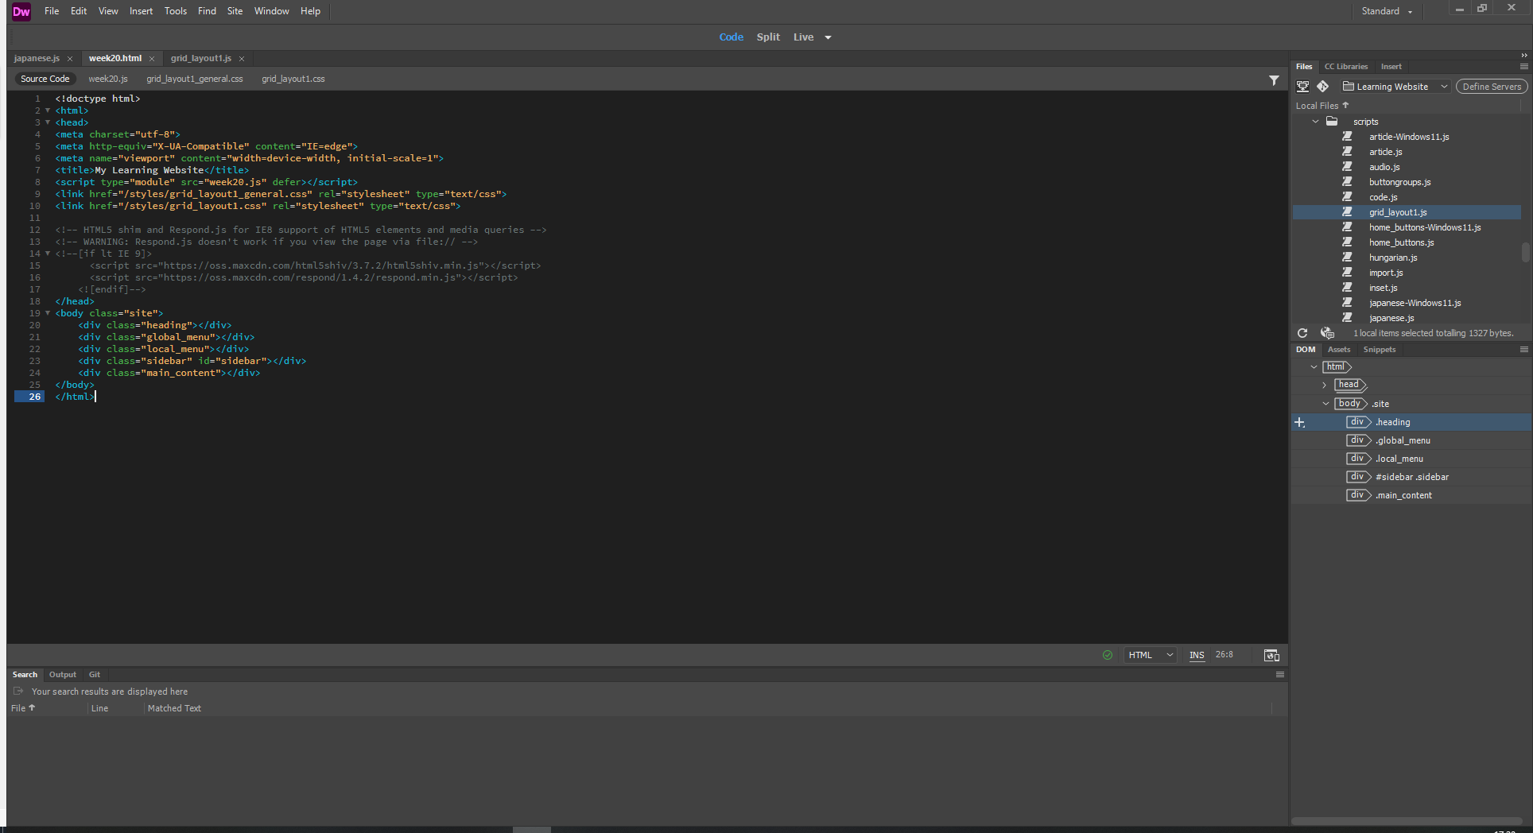The image size is (1533, 833).
Task: Select home_buttons.js in Files panel
Action: click(x=1401, y=242)
